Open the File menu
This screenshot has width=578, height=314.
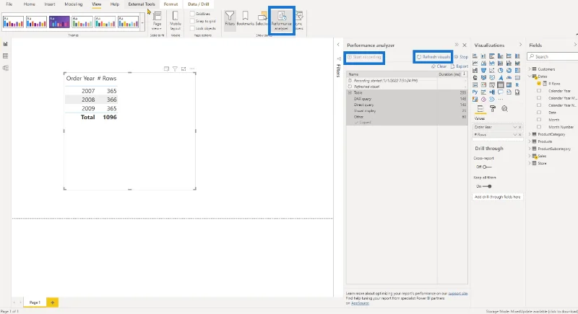point(9,4)
